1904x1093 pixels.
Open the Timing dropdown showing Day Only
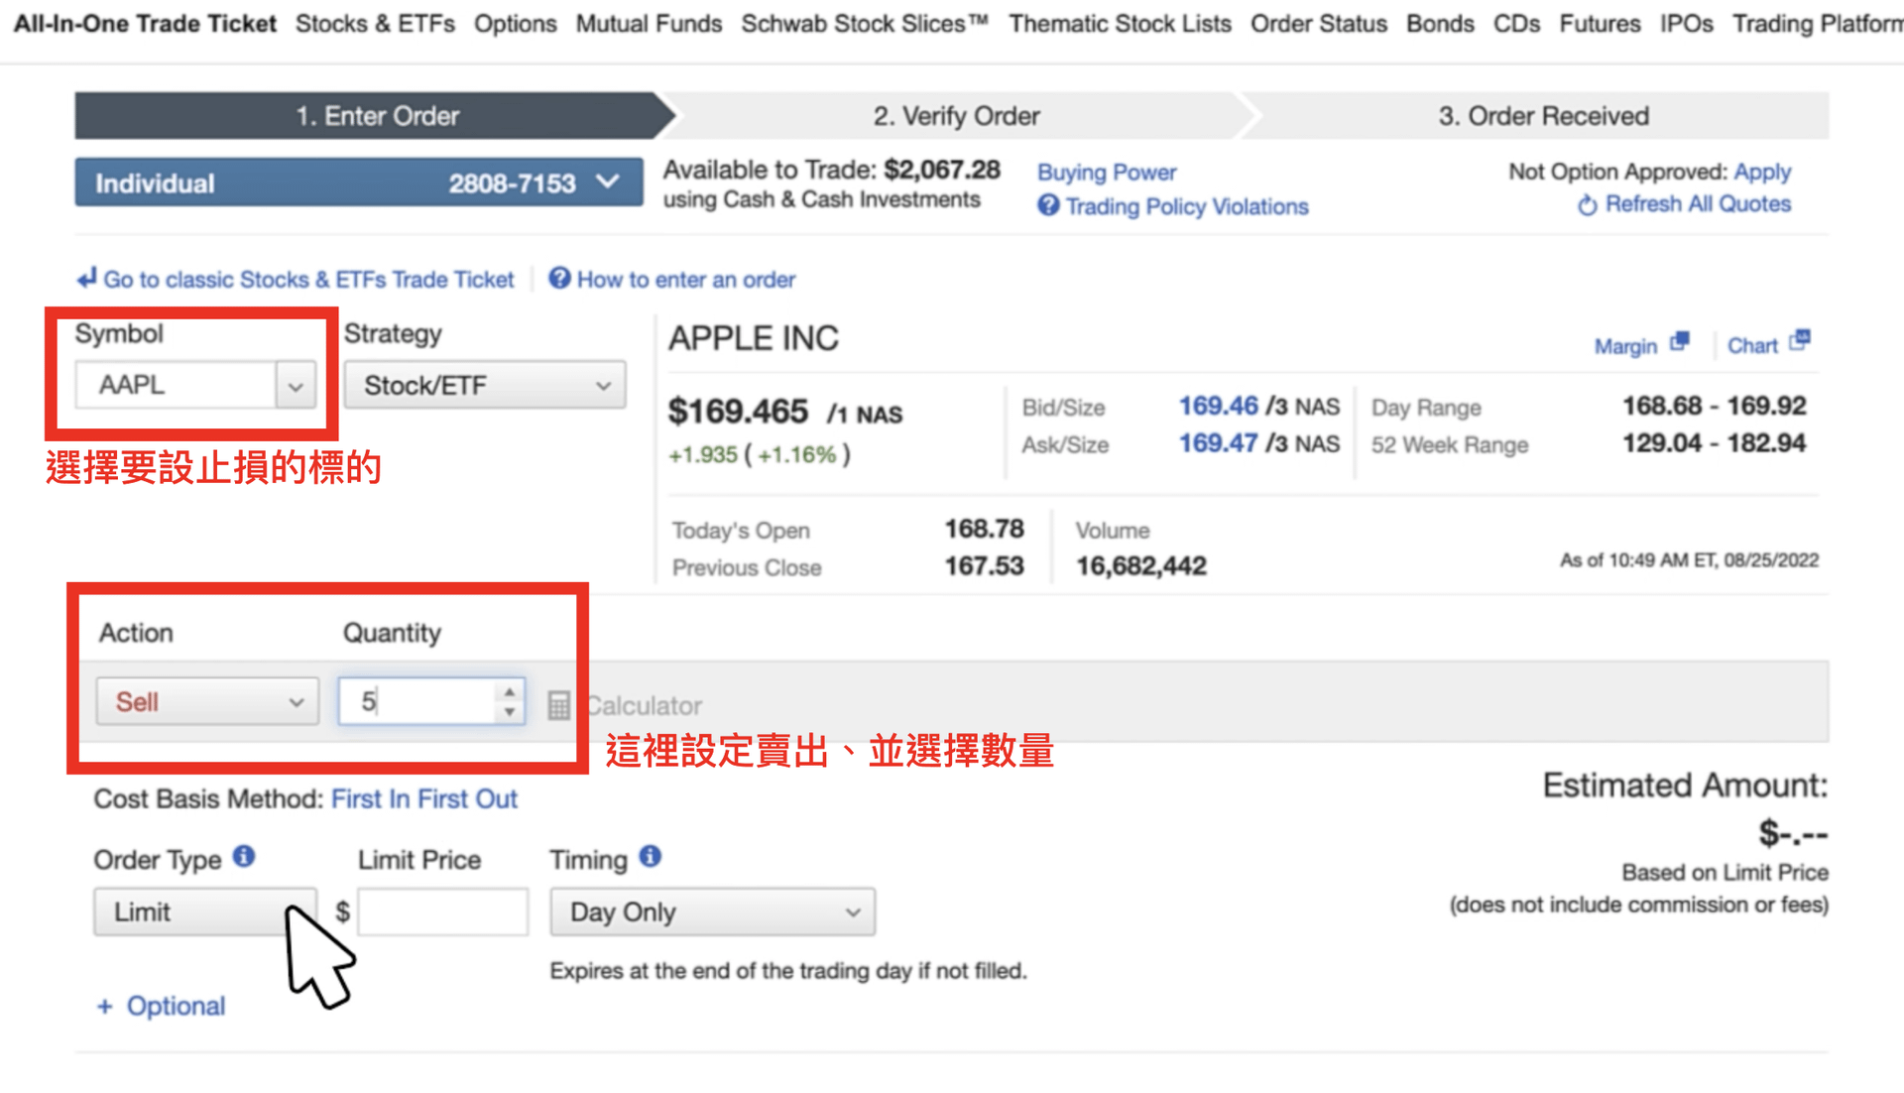point(712,911)
